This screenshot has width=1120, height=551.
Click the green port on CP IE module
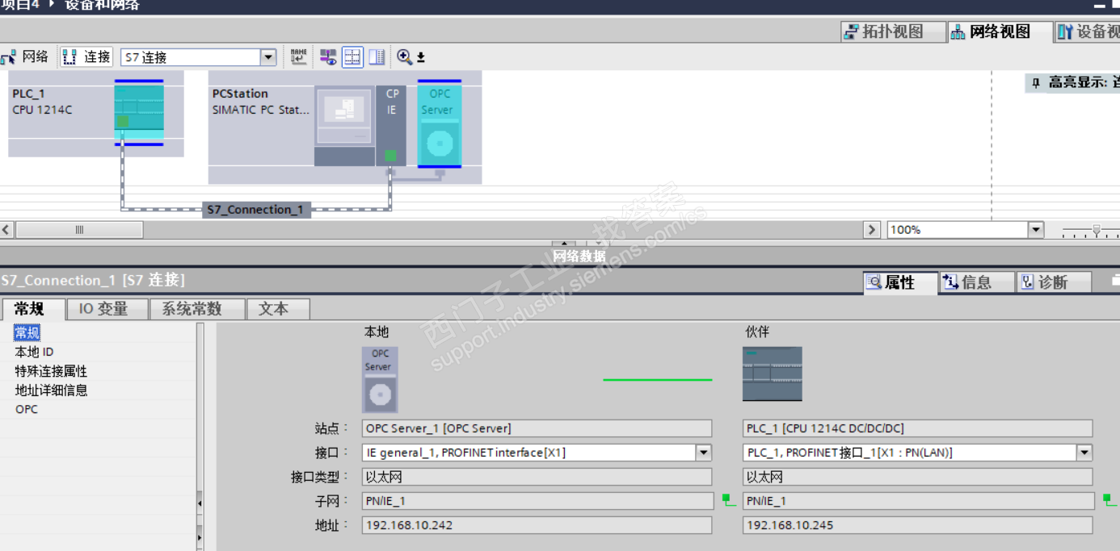pyautogui.click(x=390, y=155)
